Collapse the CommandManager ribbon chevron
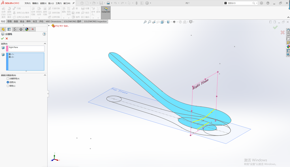The image size is (290, 167). tap(288, 17)
